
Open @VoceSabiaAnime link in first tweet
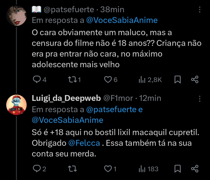click(x=122, y=20)
